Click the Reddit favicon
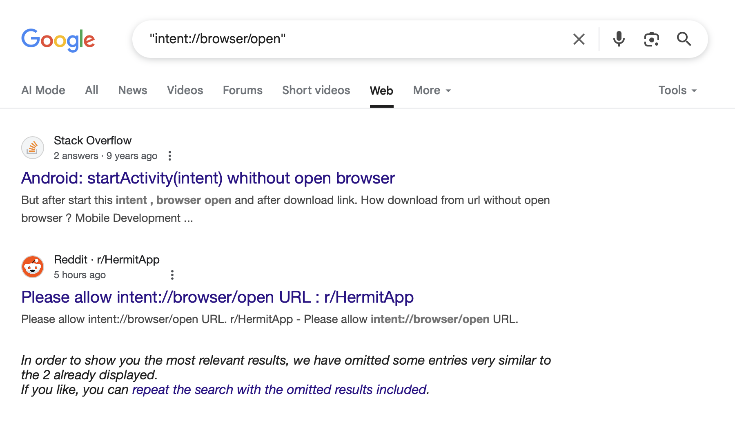This screenshot has width=735, height=425. tap(33, 267)
